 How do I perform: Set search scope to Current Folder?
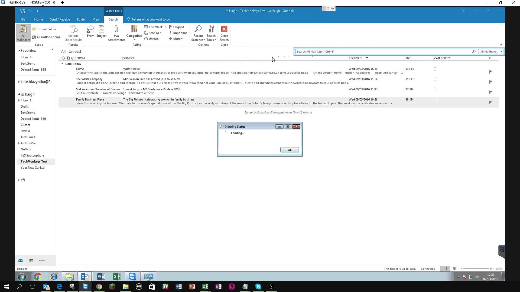click(44, 29)
